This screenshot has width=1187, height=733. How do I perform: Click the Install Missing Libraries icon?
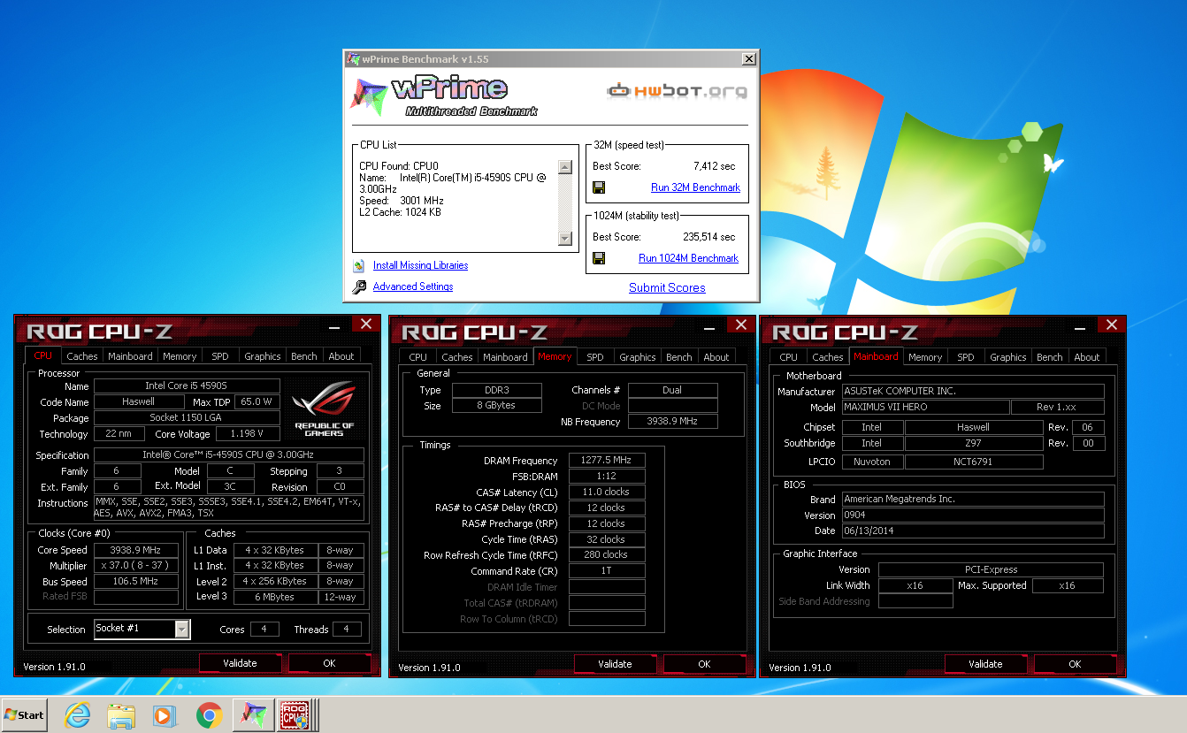(x=358, y=265)
